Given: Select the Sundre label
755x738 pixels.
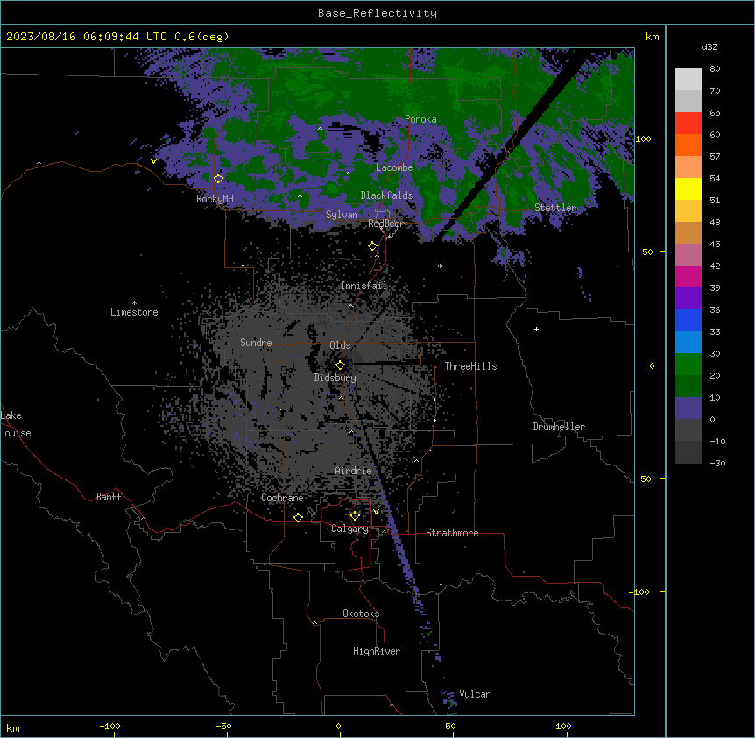Looking at the screenshot, I should [x=256, y=343].
